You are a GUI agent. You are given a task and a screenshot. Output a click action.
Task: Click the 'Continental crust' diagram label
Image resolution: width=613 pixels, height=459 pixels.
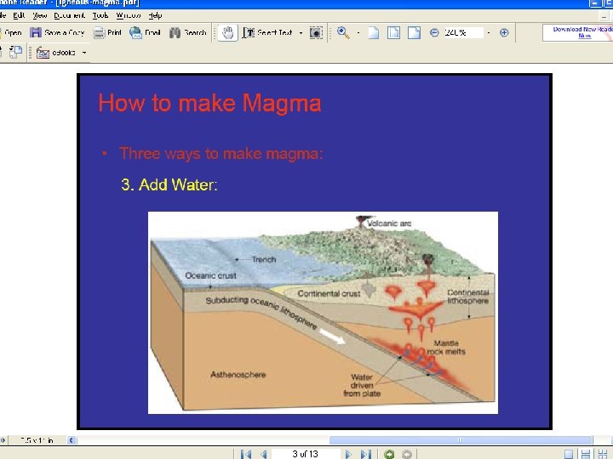pos(329,293)
